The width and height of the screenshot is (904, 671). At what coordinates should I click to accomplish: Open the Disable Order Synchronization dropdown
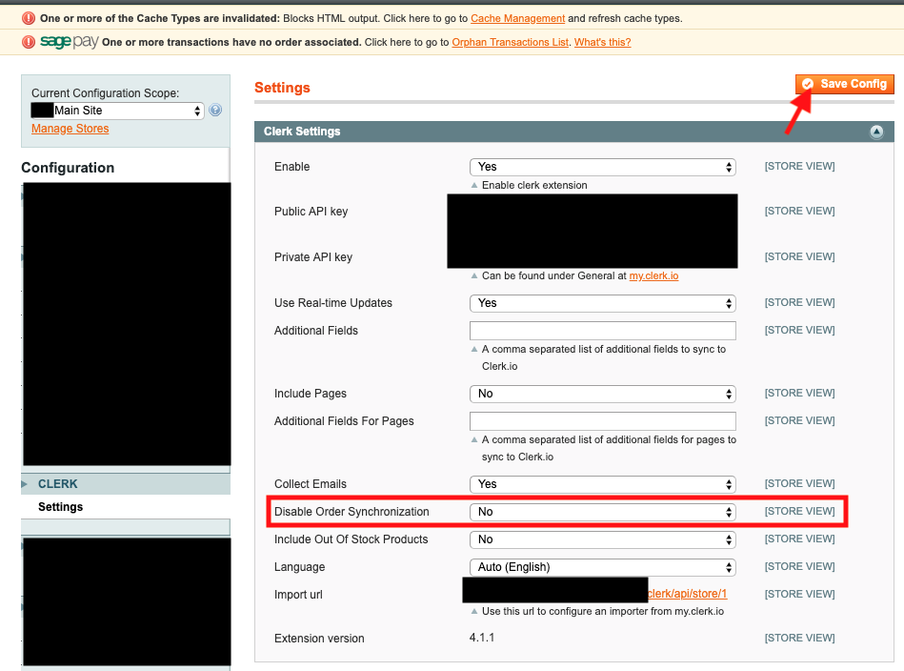603,512
